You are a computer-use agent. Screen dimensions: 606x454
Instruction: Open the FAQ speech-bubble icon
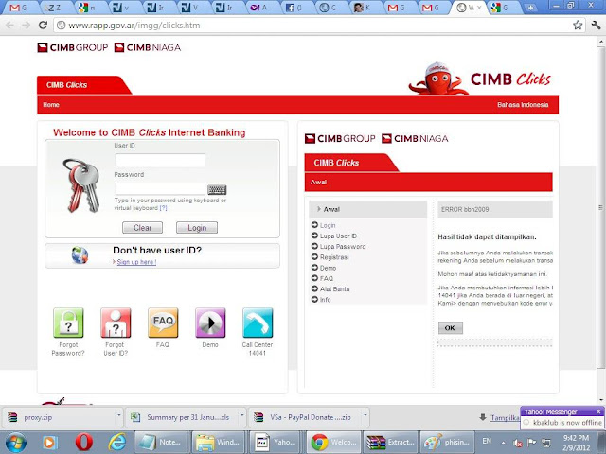pyautogui.click(x=163, y=323)
